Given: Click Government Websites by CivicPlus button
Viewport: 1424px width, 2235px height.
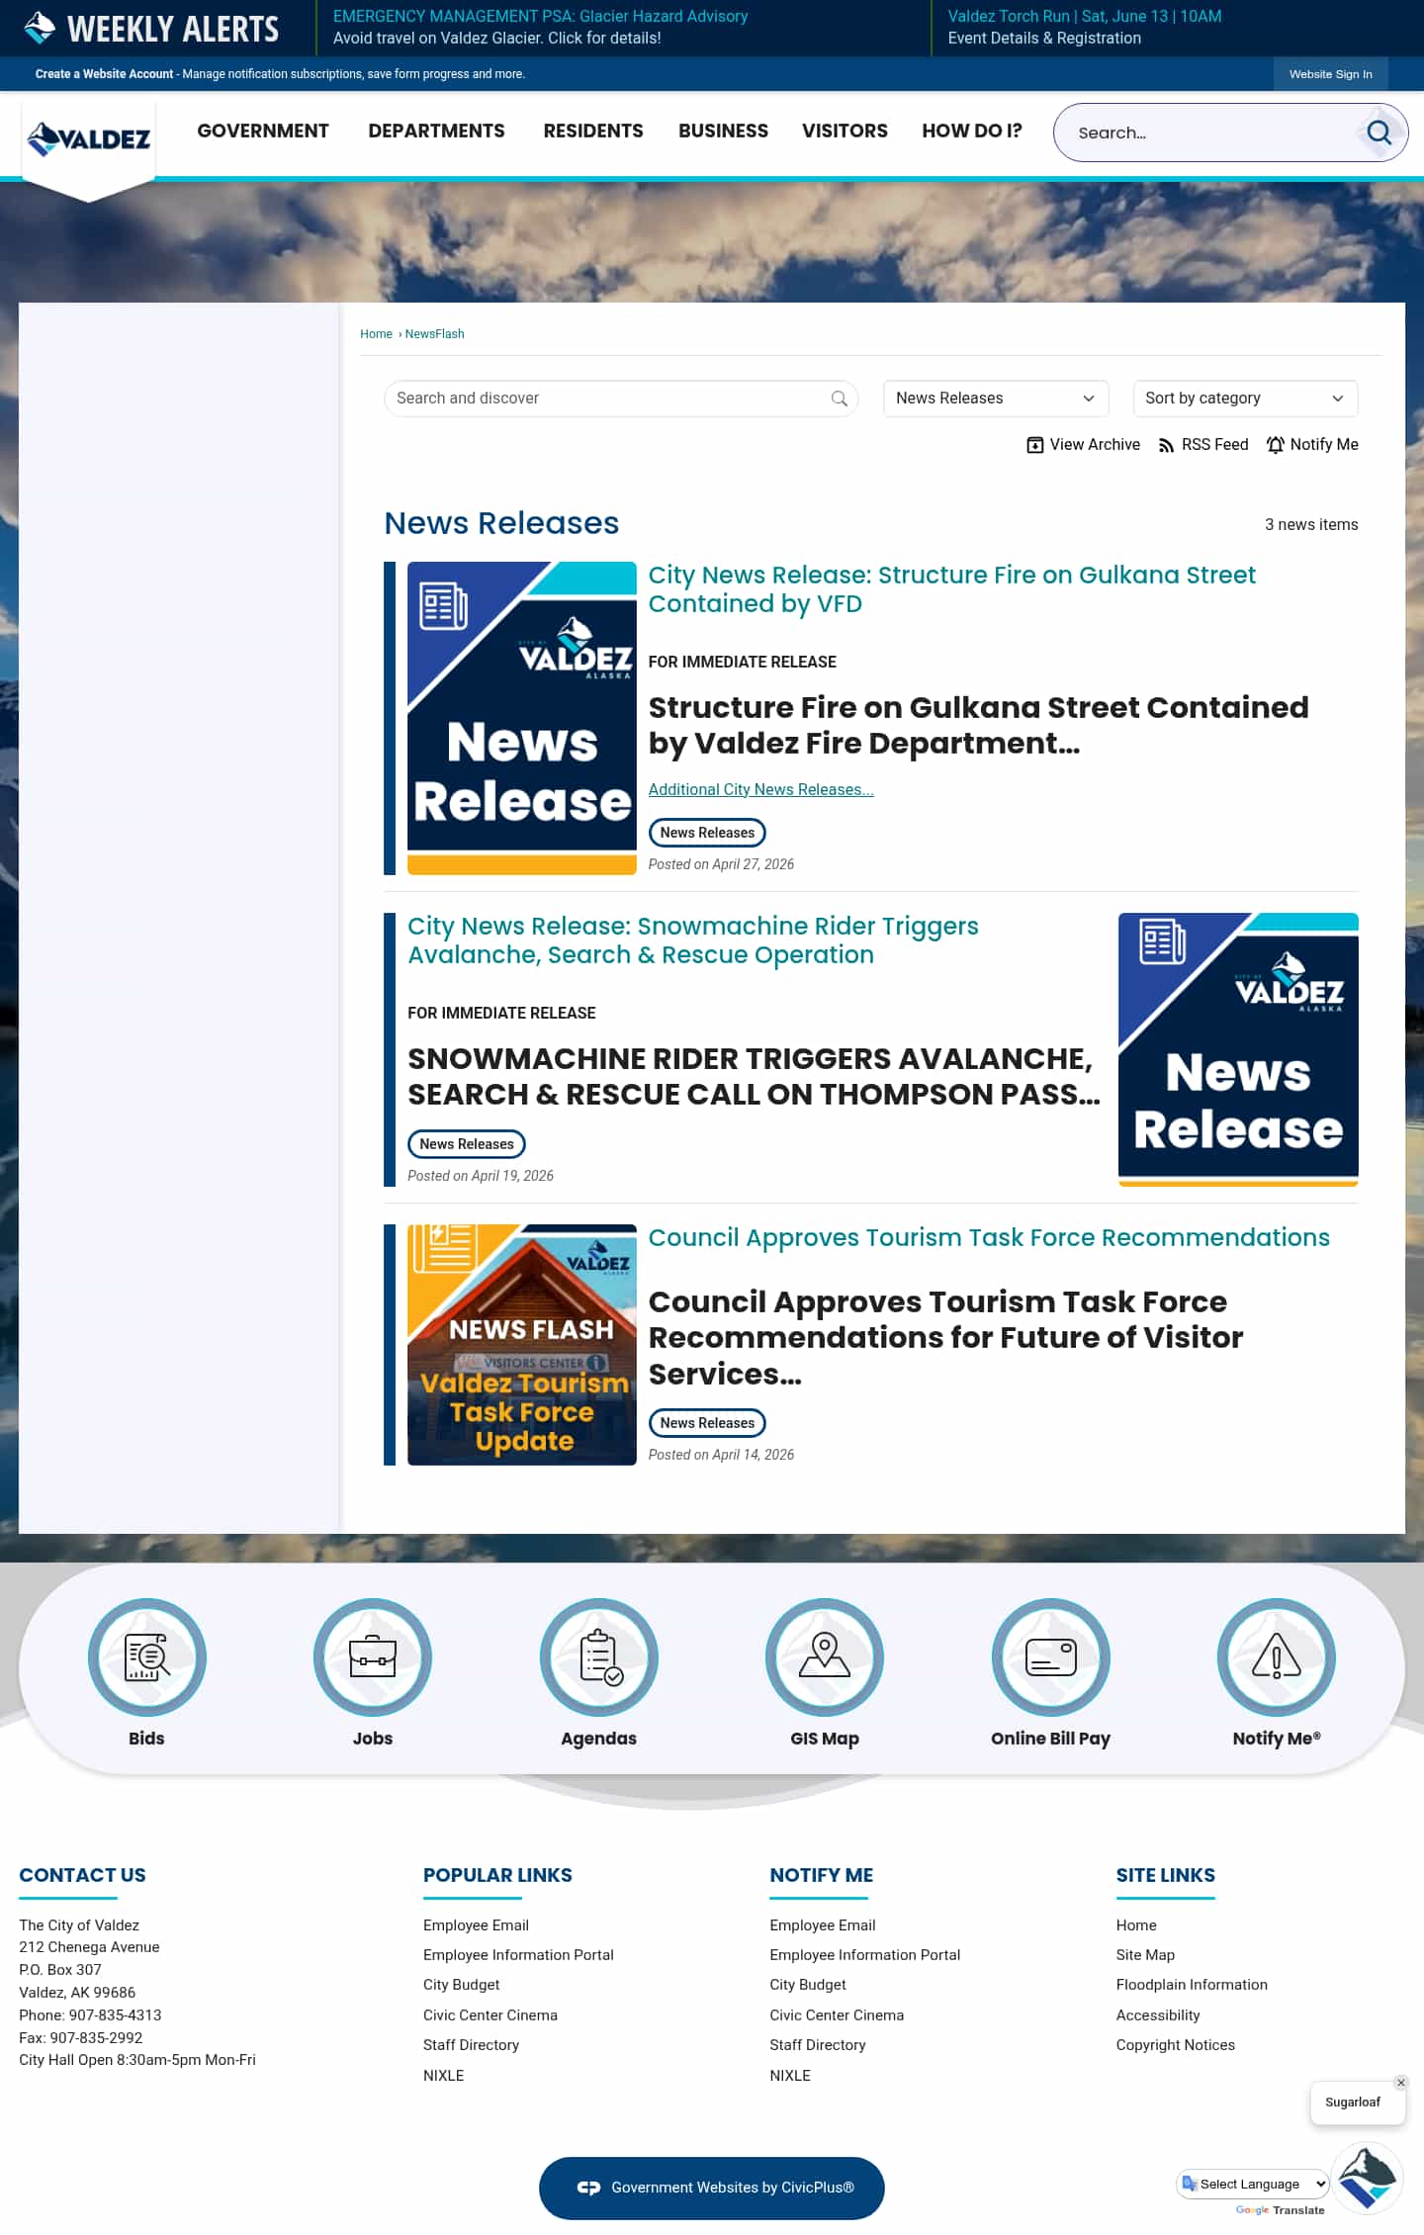Looking at the screenshot, I should (x=712, y=2188).
